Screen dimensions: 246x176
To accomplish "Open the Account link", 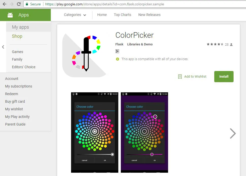I will [x=12, y=79].
